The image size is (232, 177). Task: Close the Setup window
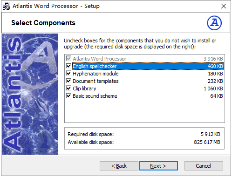pyautogui.click(x=224, y=6)
